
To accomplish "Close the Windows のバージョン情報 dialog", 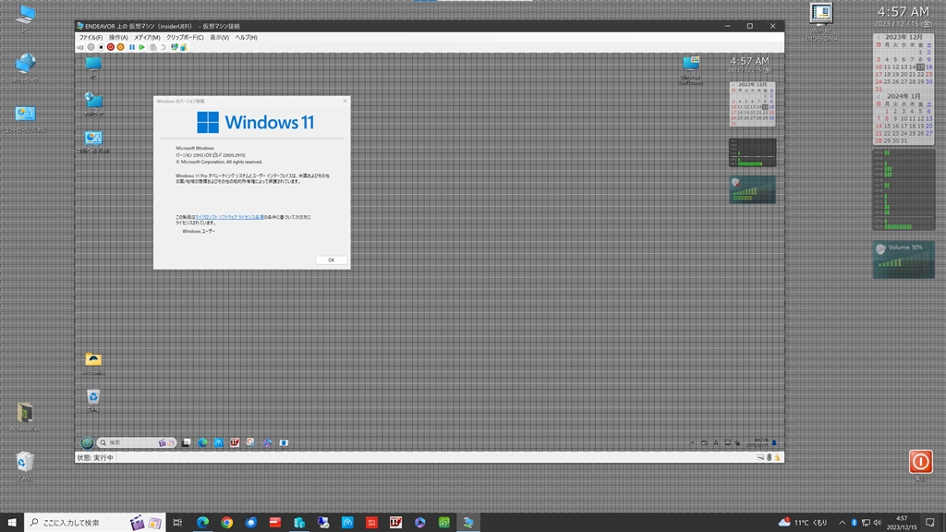I will coord(346,101).
